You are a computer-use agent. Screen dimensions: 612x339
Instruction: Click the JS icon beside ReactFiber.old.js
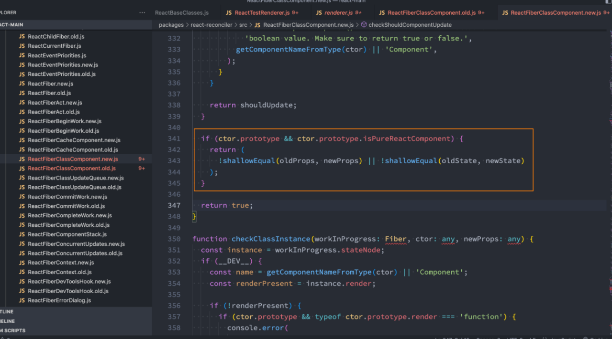(22, 93)
